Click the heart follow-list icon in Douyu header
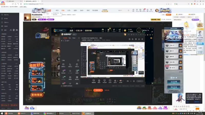The width and height of the screenshot is (205, 115). pyautogui.click(x=137, y=10)
